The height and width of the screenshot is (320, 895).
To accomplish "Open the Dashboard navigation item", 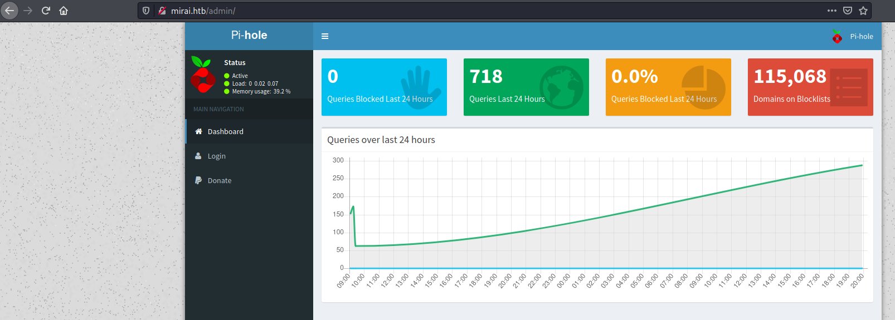I will (225, 131).
